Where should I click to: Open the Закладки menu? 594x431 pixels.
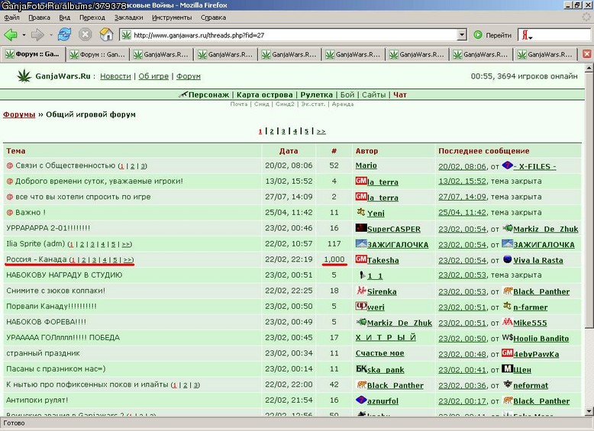[x=128, y=18]
